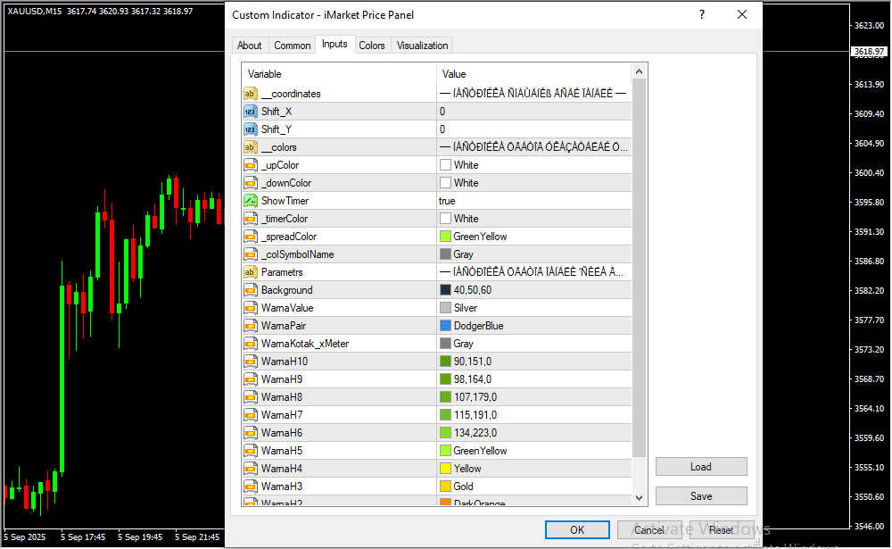892x549 pixels.
Task: Click the string icon beside Parametrs
Action: click(x=250, y=272)
